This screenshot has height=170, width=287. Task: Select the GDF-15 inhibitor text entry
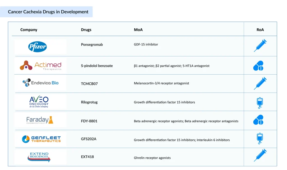coord(145,44)
